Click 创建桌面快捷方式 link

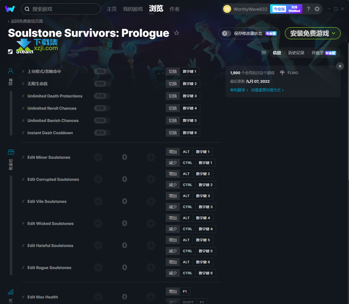click(267, 90)
